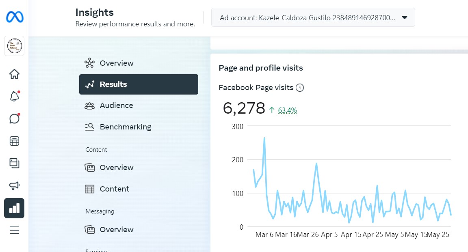Screen dimensions: 468x252
Task: Open the Content table menu item
Action: (x=114, y=189)
